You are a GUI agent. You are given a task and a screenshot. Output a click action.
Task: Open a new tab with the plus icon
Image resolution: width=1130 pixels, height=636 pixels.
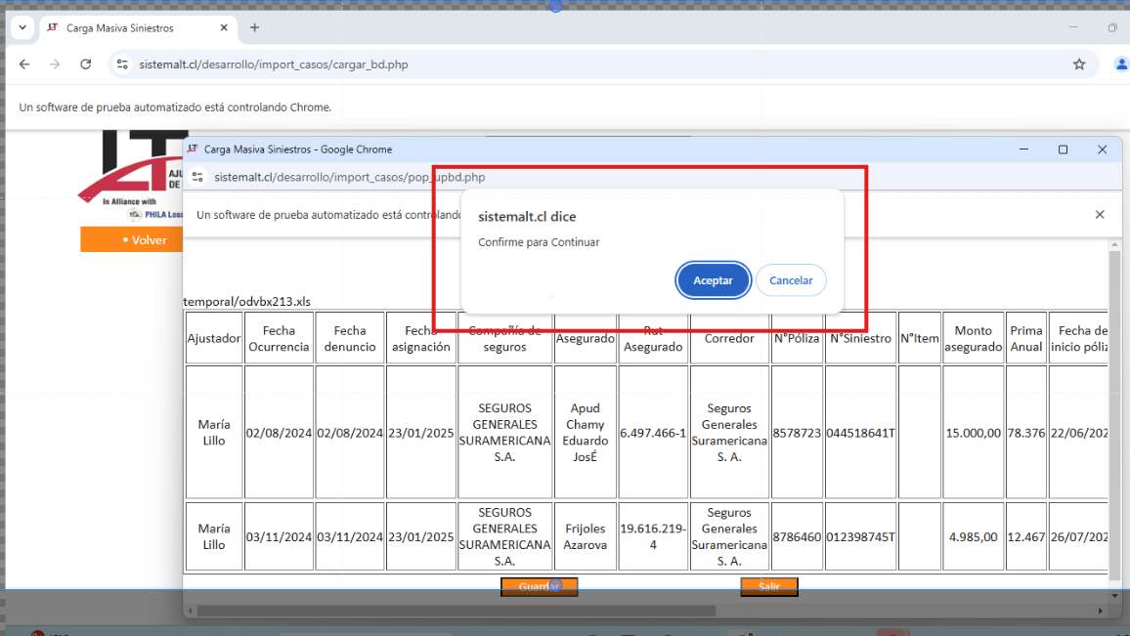255,28
